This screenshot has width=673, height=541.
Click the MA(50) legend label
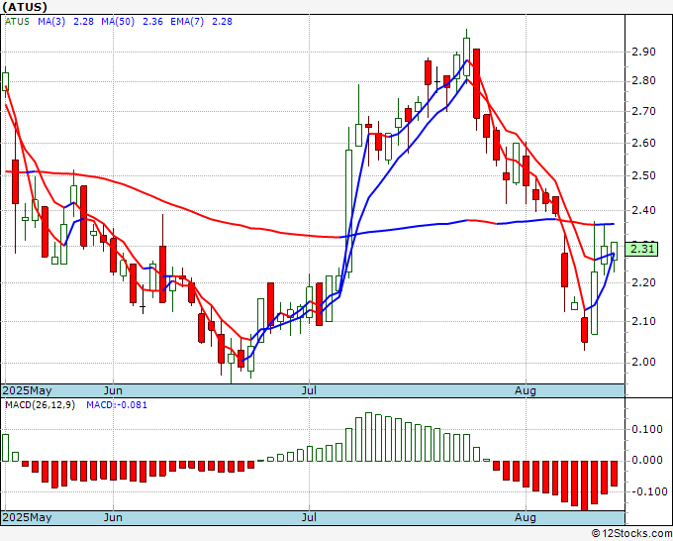coord(118,22)
